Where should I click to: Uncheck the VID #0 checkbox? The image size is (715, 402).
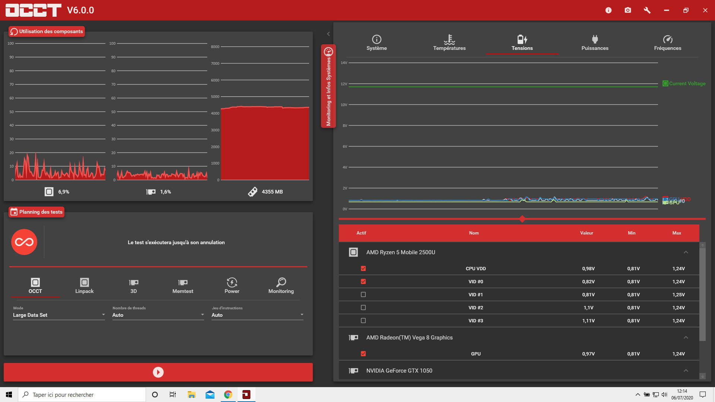tap(363, 281)
